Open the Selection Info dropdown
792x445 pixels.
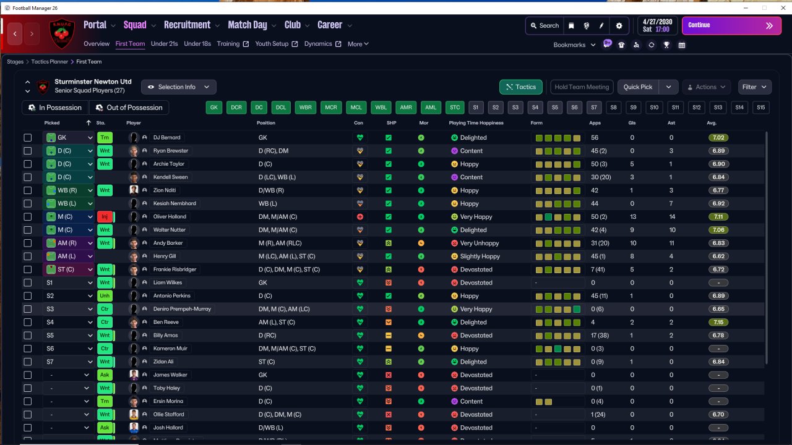coord(179,87)
